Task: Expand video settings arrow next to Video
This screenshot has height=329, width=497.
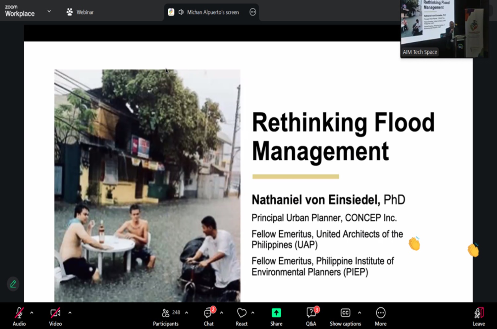Action: tap(70, 312)
